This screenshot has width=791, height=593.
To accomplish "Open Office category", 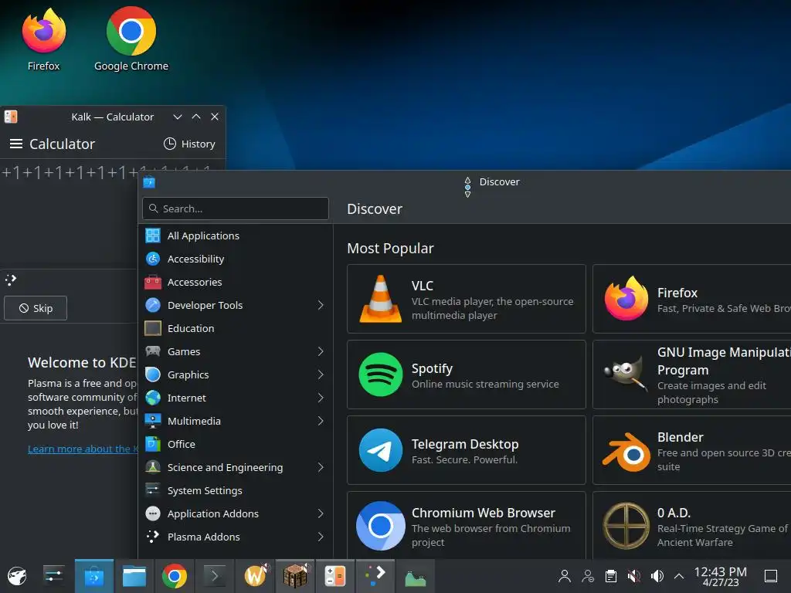I will [x=236, y=444].
